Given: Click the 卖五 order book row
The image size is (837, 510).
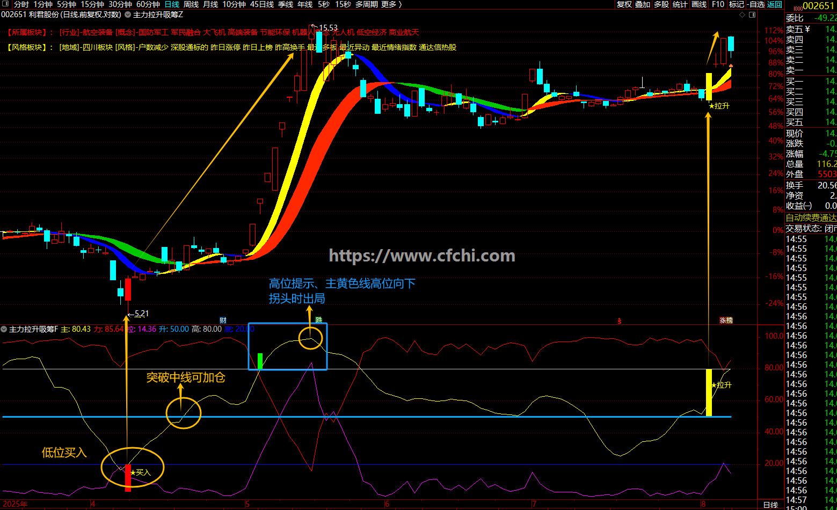Looking at the screenshot, I should pyautogui.click(x=811, y=29).
